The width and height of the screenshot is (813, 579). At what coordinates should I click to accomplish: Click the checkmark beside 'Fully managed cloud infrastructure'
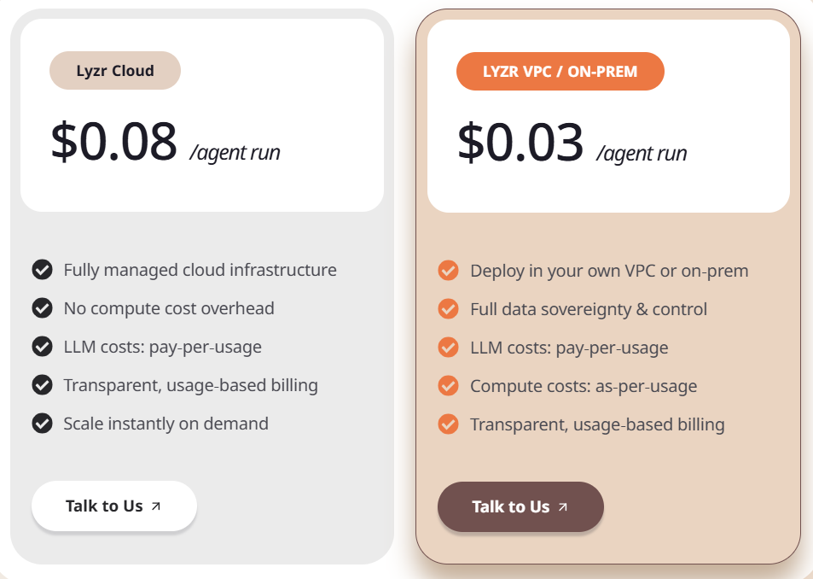click(x=42, y=269)
